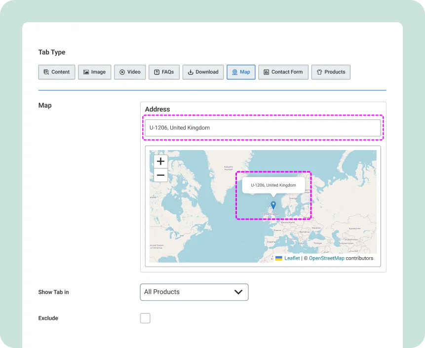Open the OpenStreetMap attribution link
Image resolution: width=425 pixels, height=348 pixels.
click(x=326, y=258)
